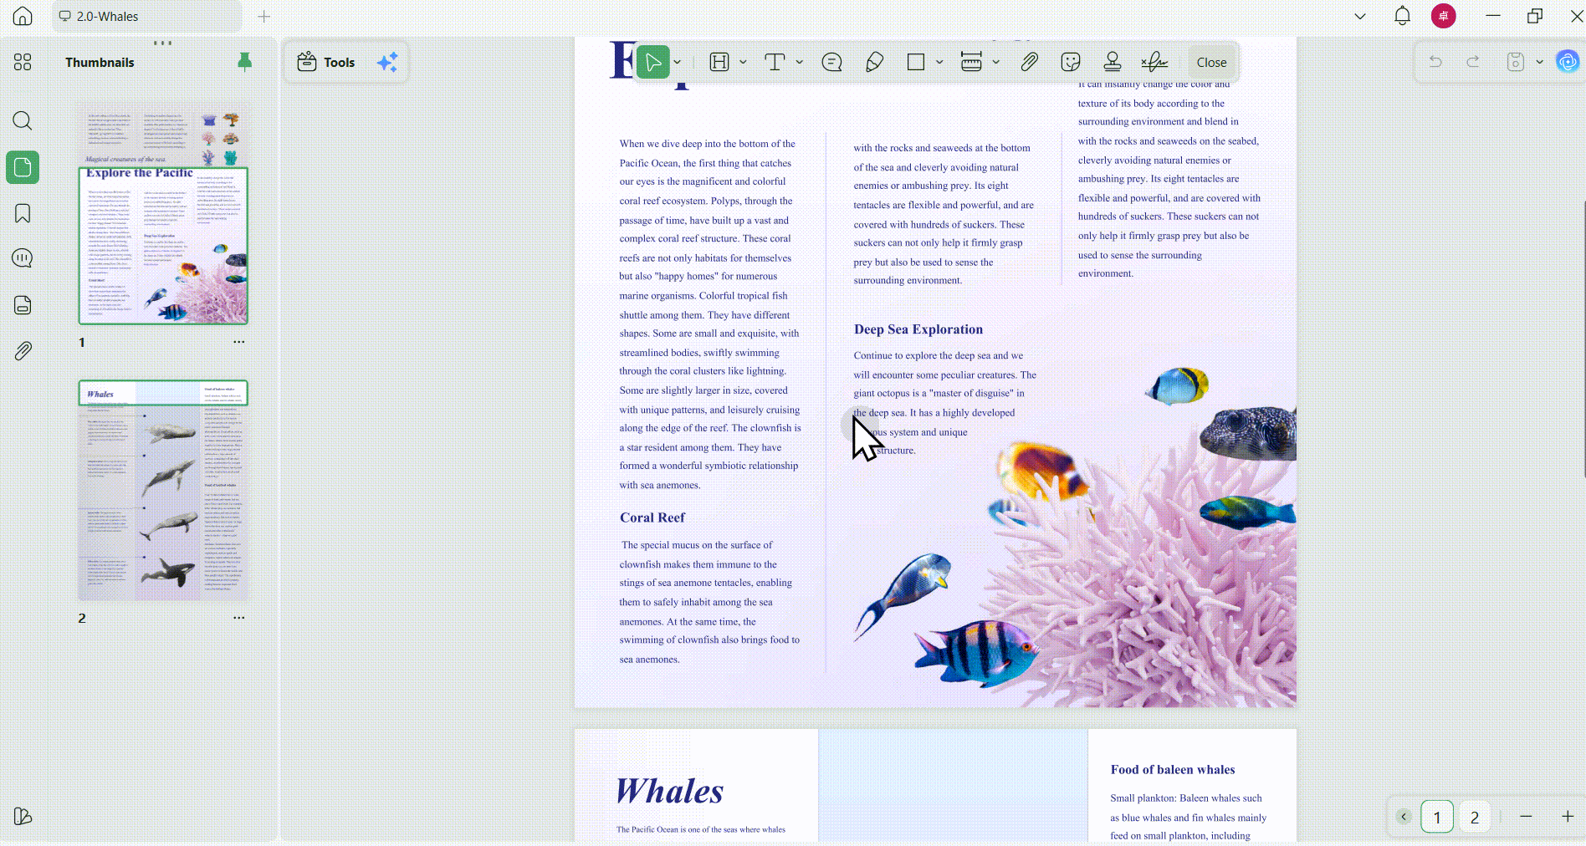
Task: Open the Home icon
Action: [x=23, y=16]
